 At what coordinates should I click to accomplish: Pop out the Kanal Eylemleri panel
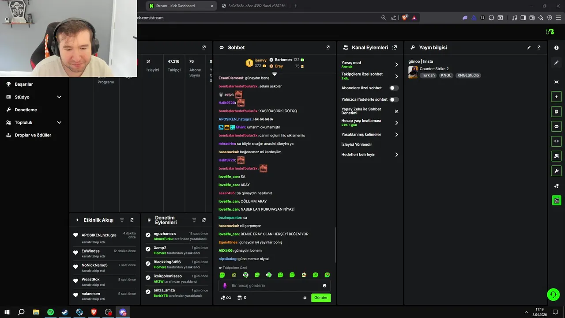(x=395, y=48)
